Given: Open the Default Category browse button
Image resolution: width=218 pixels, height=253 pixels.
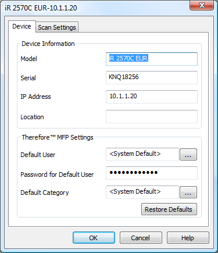Looking at the screenshot, I should coord(188,193).
